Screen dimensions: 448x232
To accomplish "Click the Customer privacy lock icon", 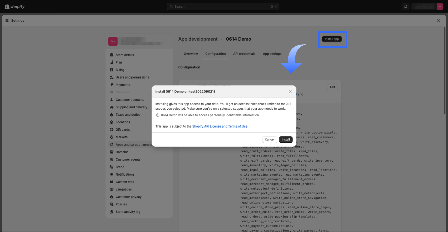I will pos(111,197).
